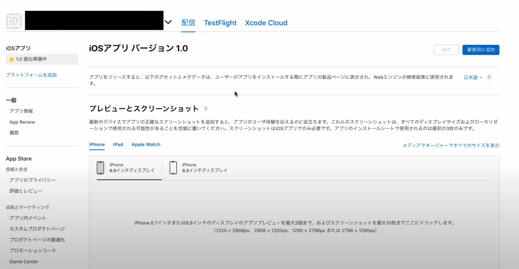Click プラットフォームを追加 link
The image size is (519, 269).
tap(32, 75)
